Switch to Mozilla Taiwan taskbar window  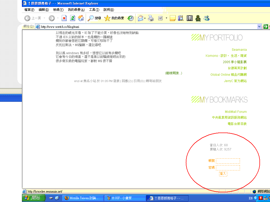82,198
